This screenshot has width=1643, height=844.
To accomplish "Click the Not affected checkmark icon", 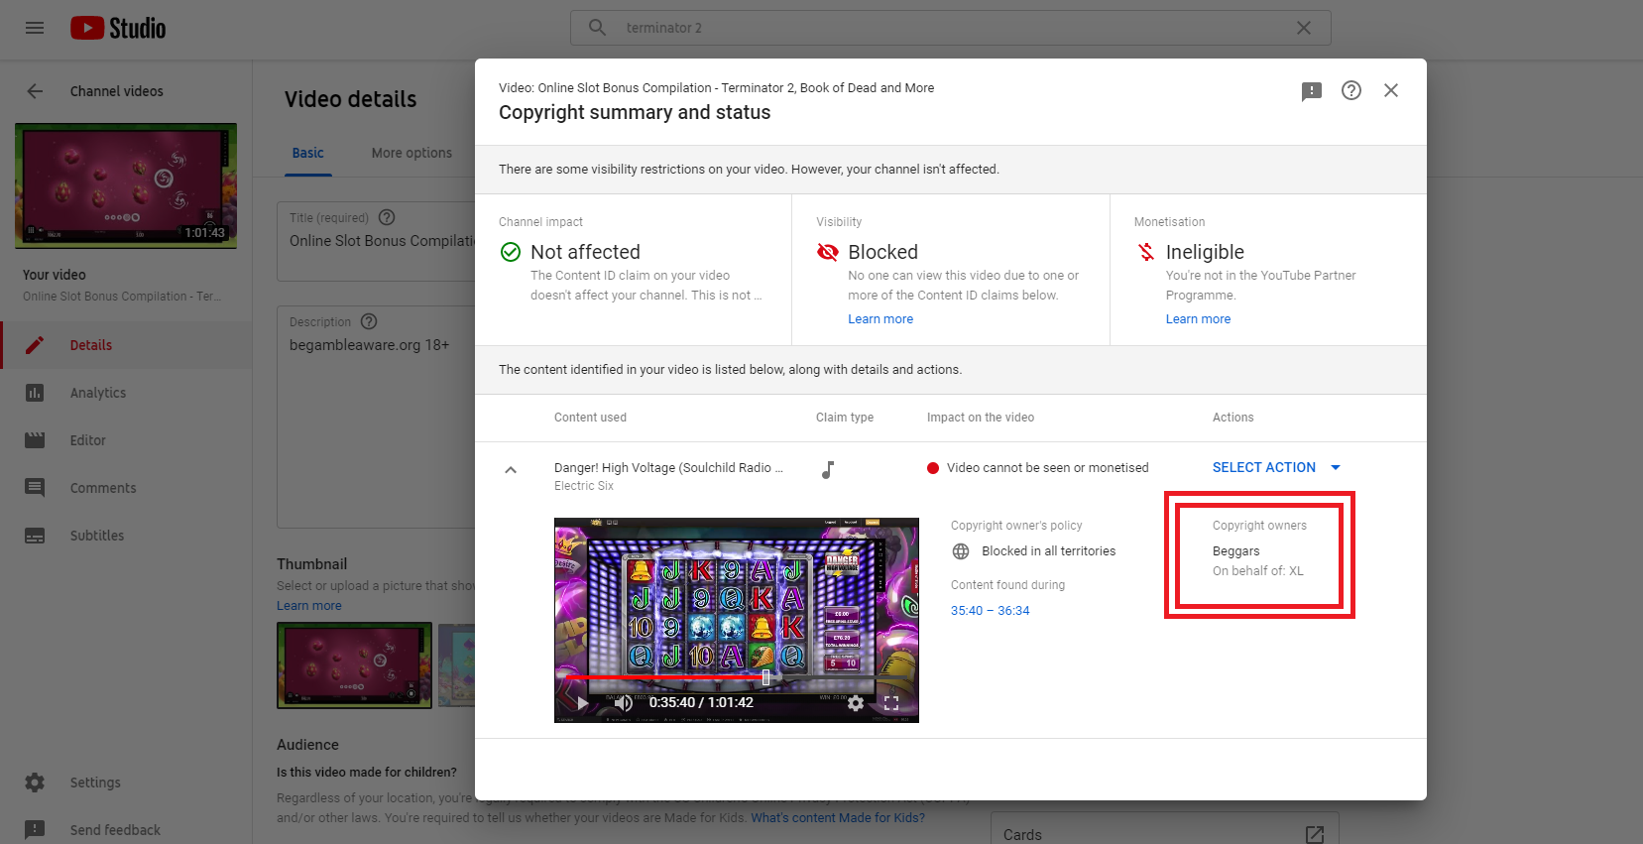I will tap(511, 252).
